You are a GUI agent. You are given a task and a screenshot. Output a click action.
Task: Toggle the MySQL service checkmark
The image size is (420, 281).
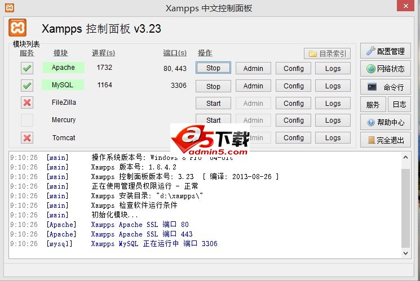pyautogui.click(x=27, y=86)
